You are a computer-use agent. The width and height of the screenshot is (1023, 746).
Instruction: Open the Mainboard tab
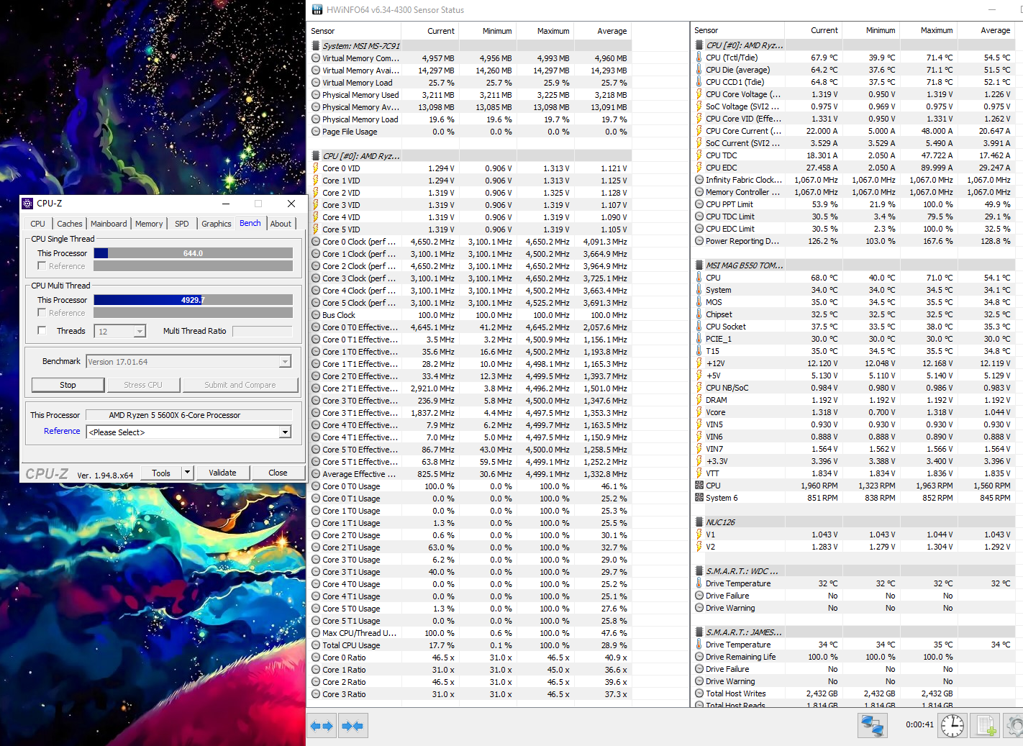click(x=109, y=224)
